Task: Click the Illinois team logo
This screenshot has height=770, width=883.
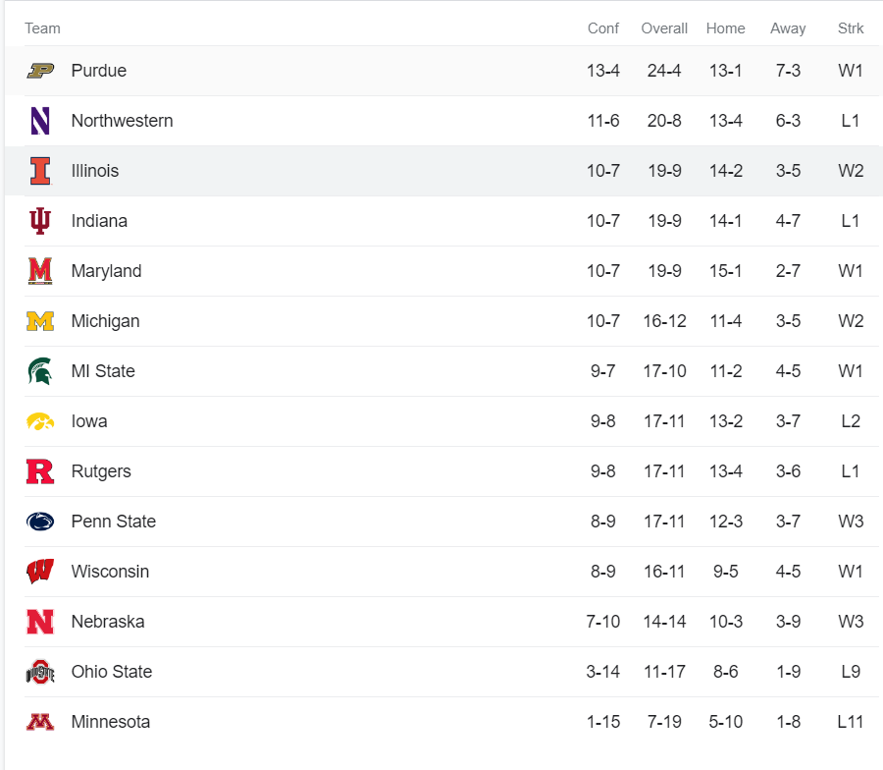Action: point(40,171)
